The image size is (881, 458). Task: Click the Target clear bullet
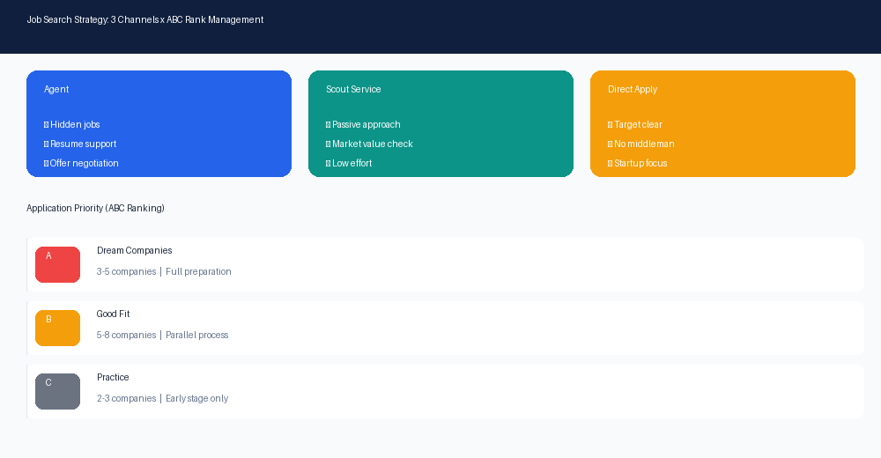pyautogui.click(x=635, y=125)
